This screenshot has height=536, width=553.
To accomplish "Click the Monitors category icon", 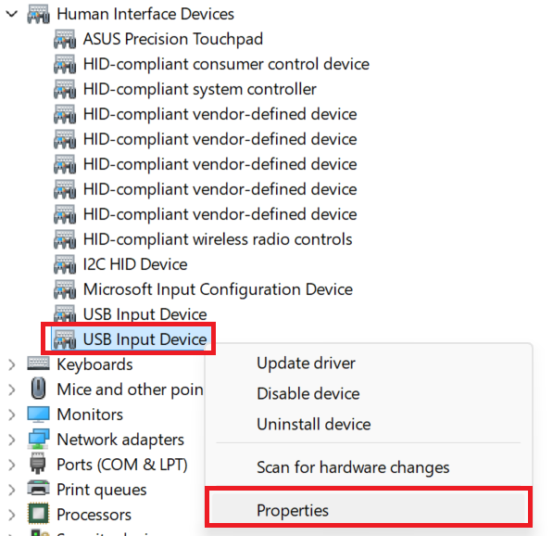I will pos(38,415).
